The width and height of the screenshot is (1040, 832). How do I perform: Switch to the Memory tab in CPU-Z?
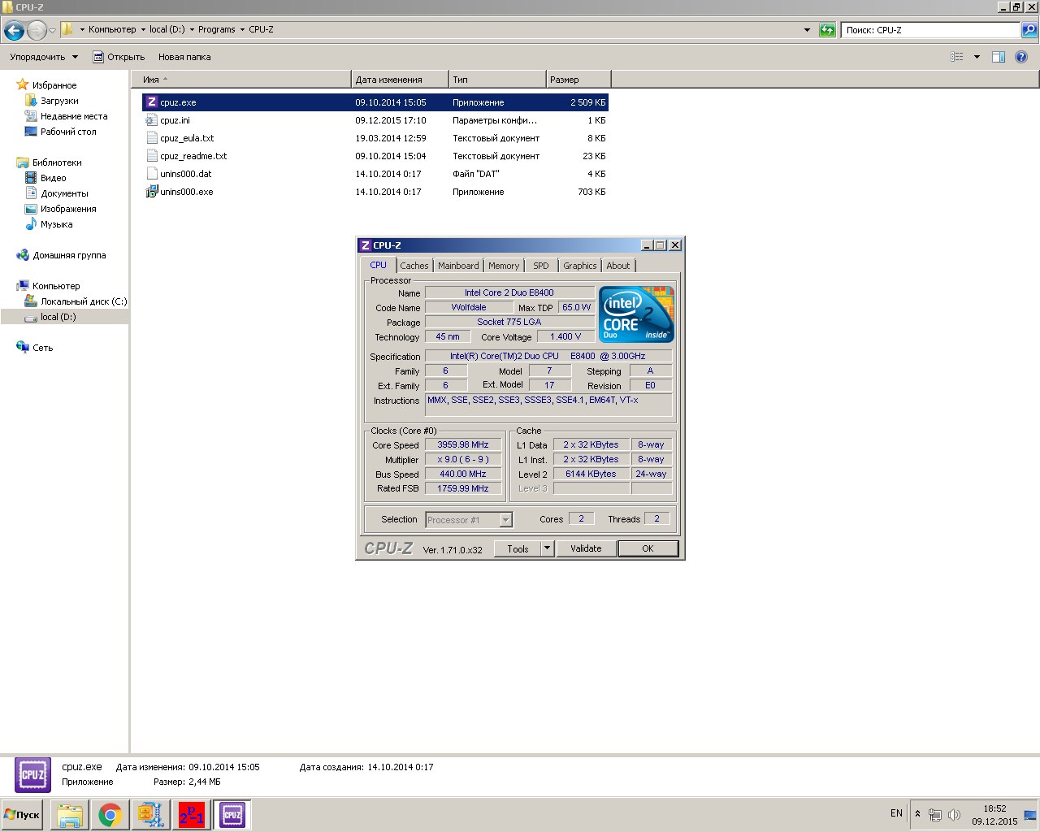pos(504,266)
